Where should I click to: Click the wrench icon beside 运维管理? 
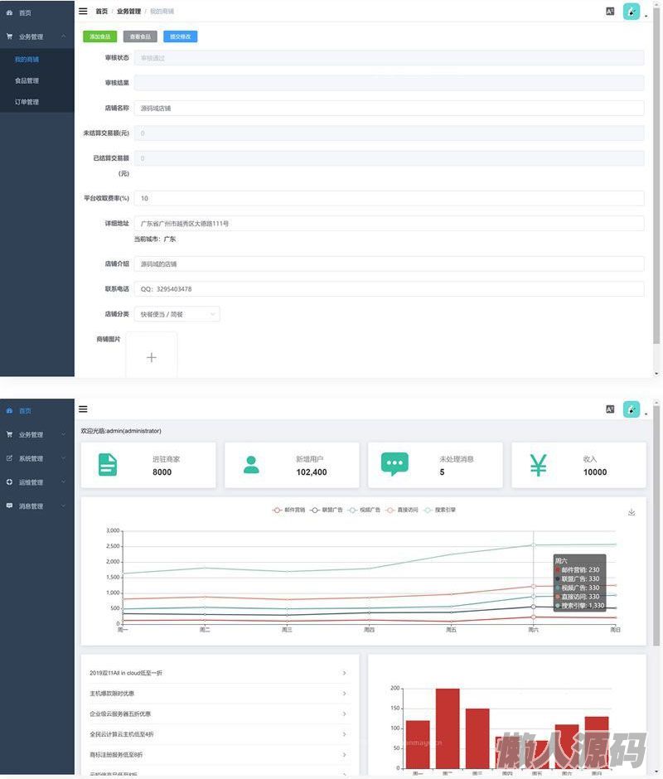(9, 482)
